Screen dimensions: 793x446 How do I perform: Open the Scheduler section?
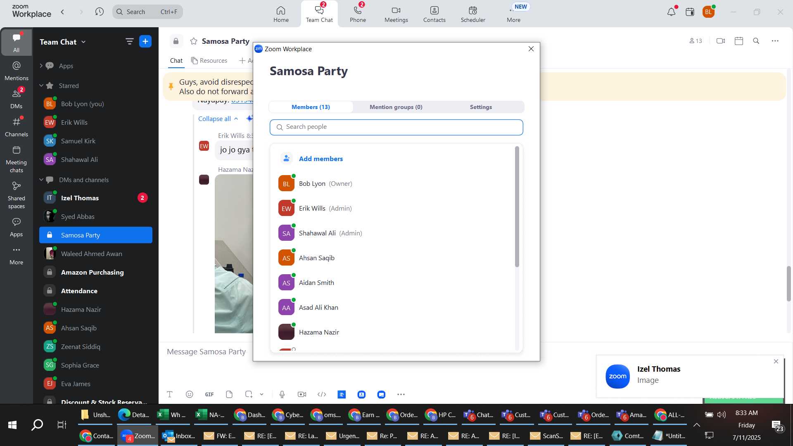473,14
